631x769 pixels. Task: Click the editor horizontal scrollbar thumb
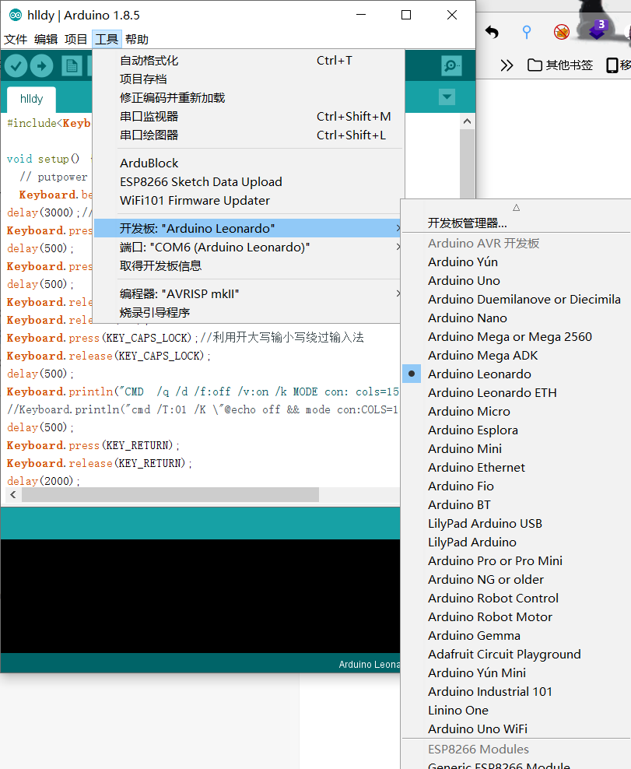170,494
